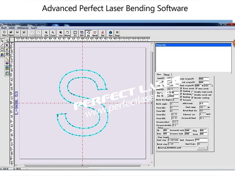This screenshot has width=235, height=176.
Task: Click the yellow-blue stacked icon in toolbox
Action: [7, 68]
